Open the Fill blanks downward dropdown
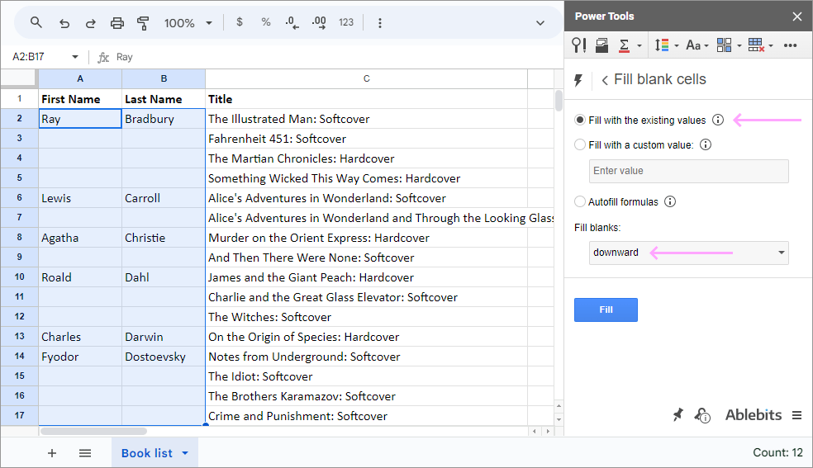 click(x=688, y=253)
